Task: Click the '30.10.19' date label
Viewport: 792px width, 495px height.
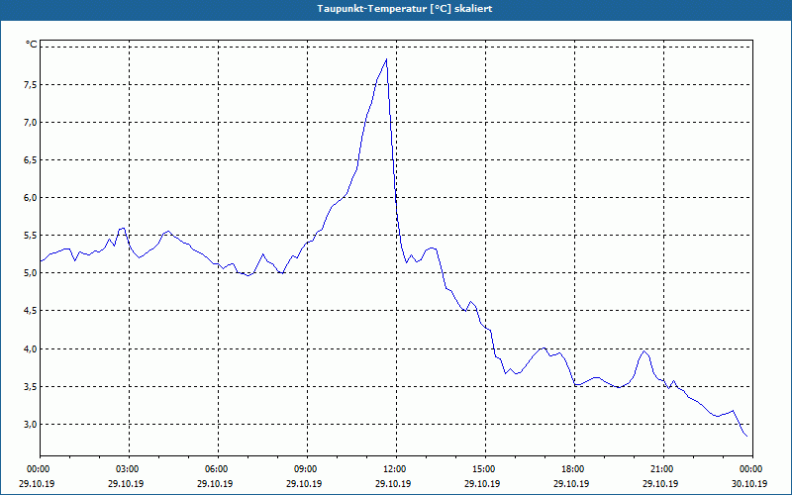Action: [x=749, y=483]
